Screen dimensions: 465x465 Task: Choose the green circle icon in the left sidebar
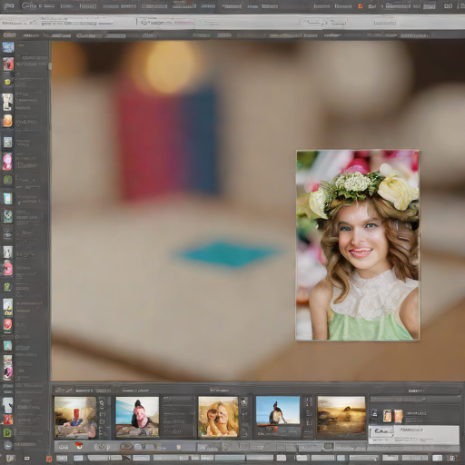tap(7, 180)
